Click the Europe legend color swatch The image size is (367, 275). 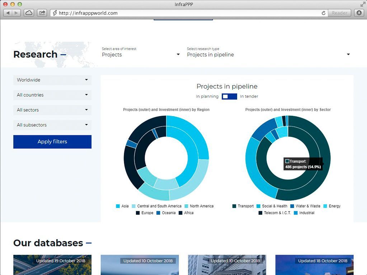(x=138, y=213)
